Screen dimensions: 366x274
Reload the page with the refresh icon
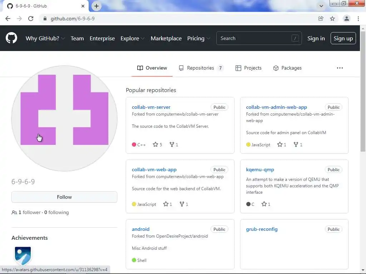click(x=31, y=19)
